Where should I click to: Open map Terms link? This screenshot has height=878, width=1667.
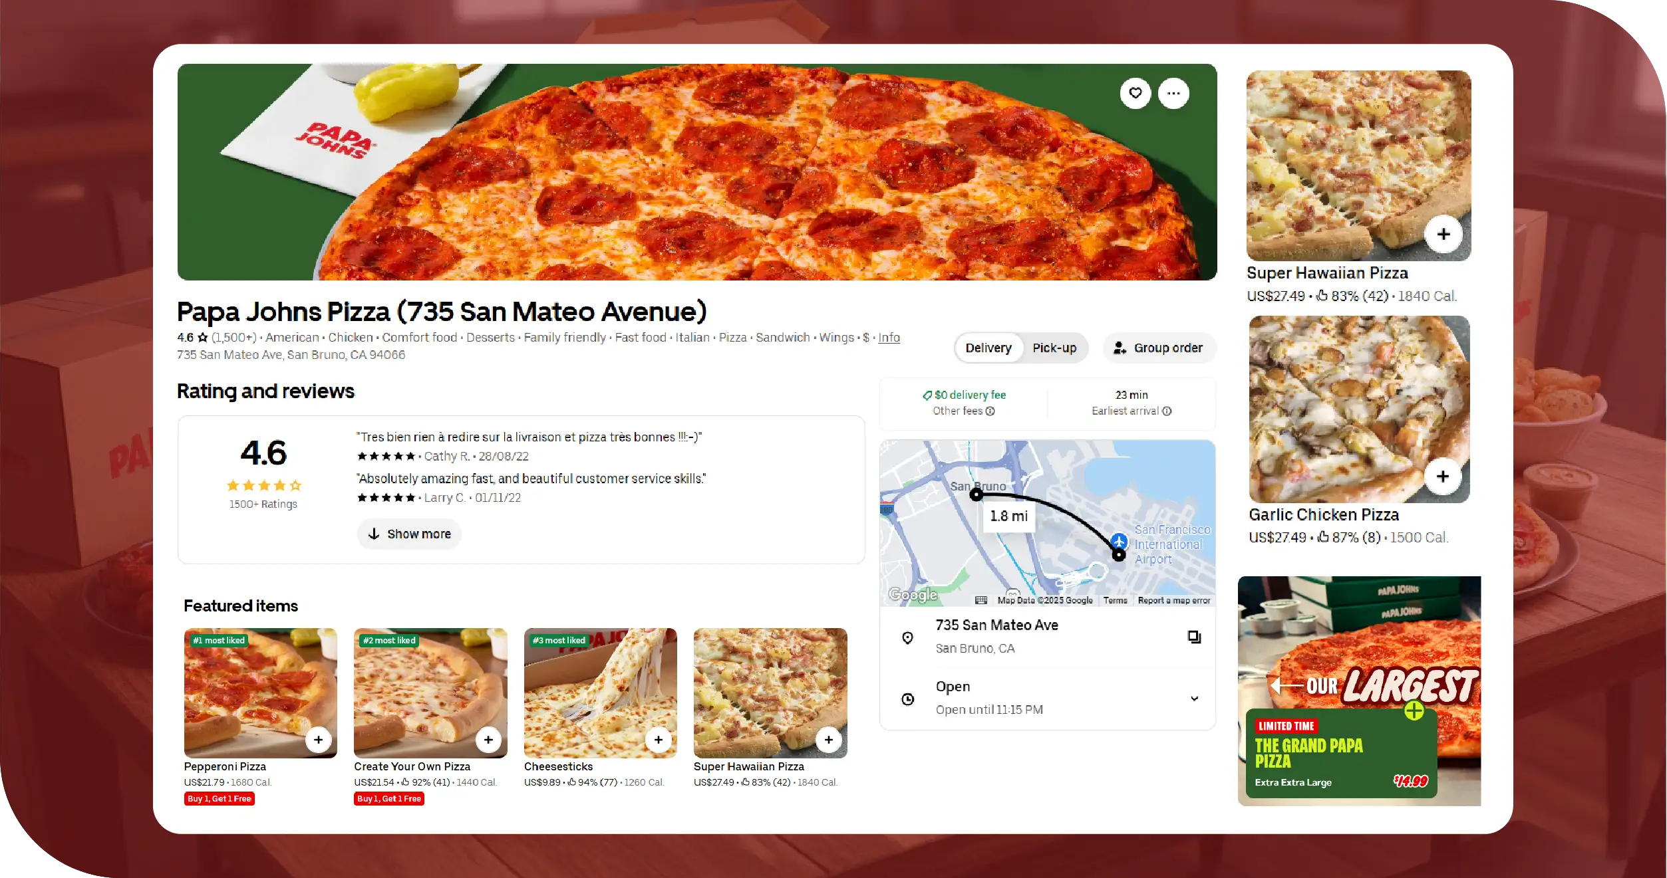(x=1115, y=600)
